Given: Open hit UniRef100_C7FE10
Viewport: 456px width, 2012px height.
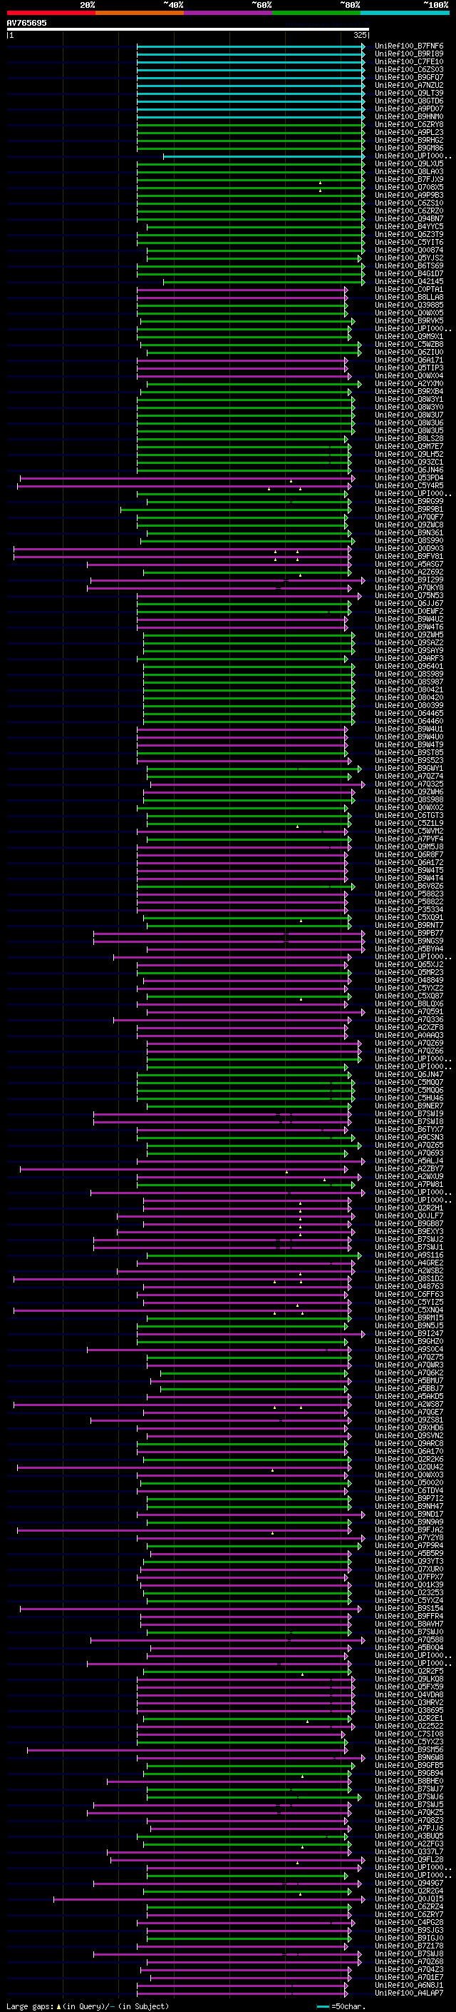Looking at the screenshot, I should click(x=409, y=61).
